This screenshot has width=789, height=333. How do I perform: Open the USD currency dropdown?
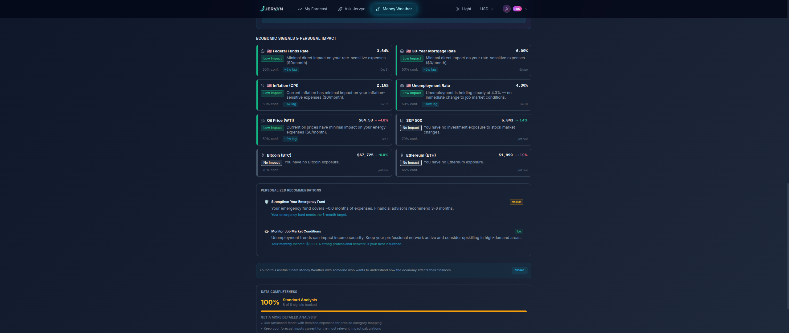pyautogui.click(x=486, y=9)
